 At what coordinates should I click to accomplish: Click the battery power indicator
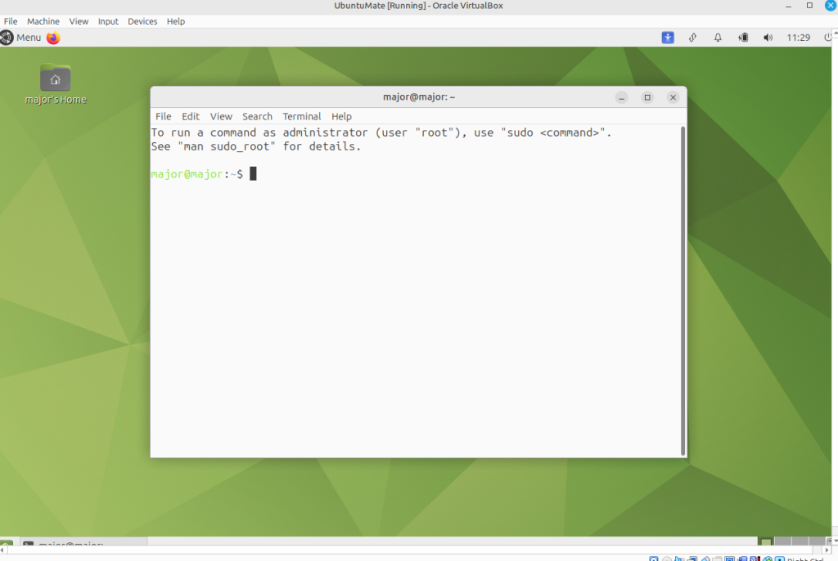(743, 38)
